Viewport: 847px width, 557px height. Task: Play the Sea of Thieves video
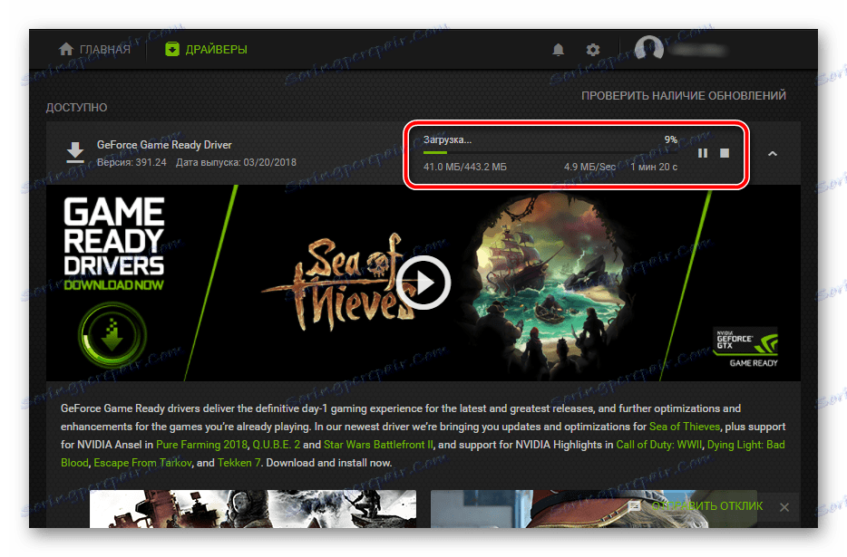click(x=423, y=283)
